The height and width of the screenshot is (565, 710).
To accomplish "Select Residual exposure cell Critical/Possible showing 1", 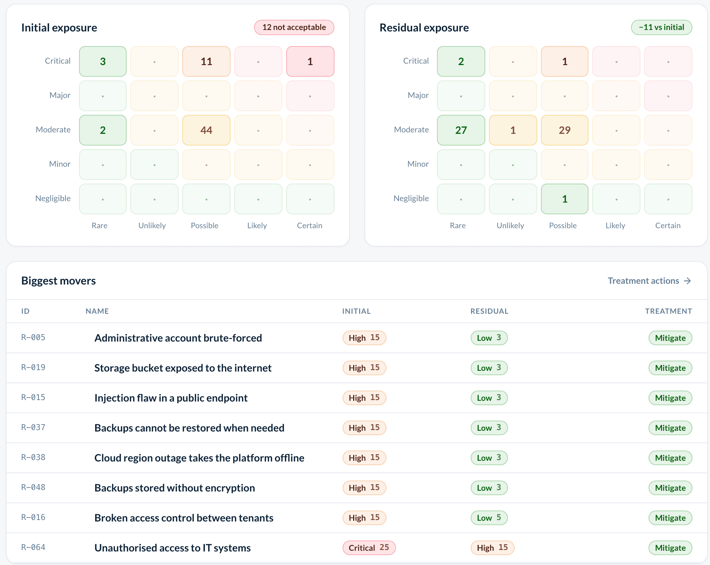I will point(565,61).
